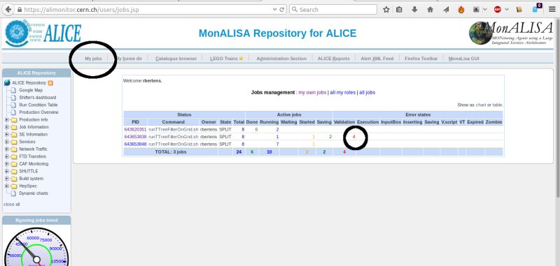Click the Dynamic charts page icon
This screenshot has width=560, height=266.
13,193
